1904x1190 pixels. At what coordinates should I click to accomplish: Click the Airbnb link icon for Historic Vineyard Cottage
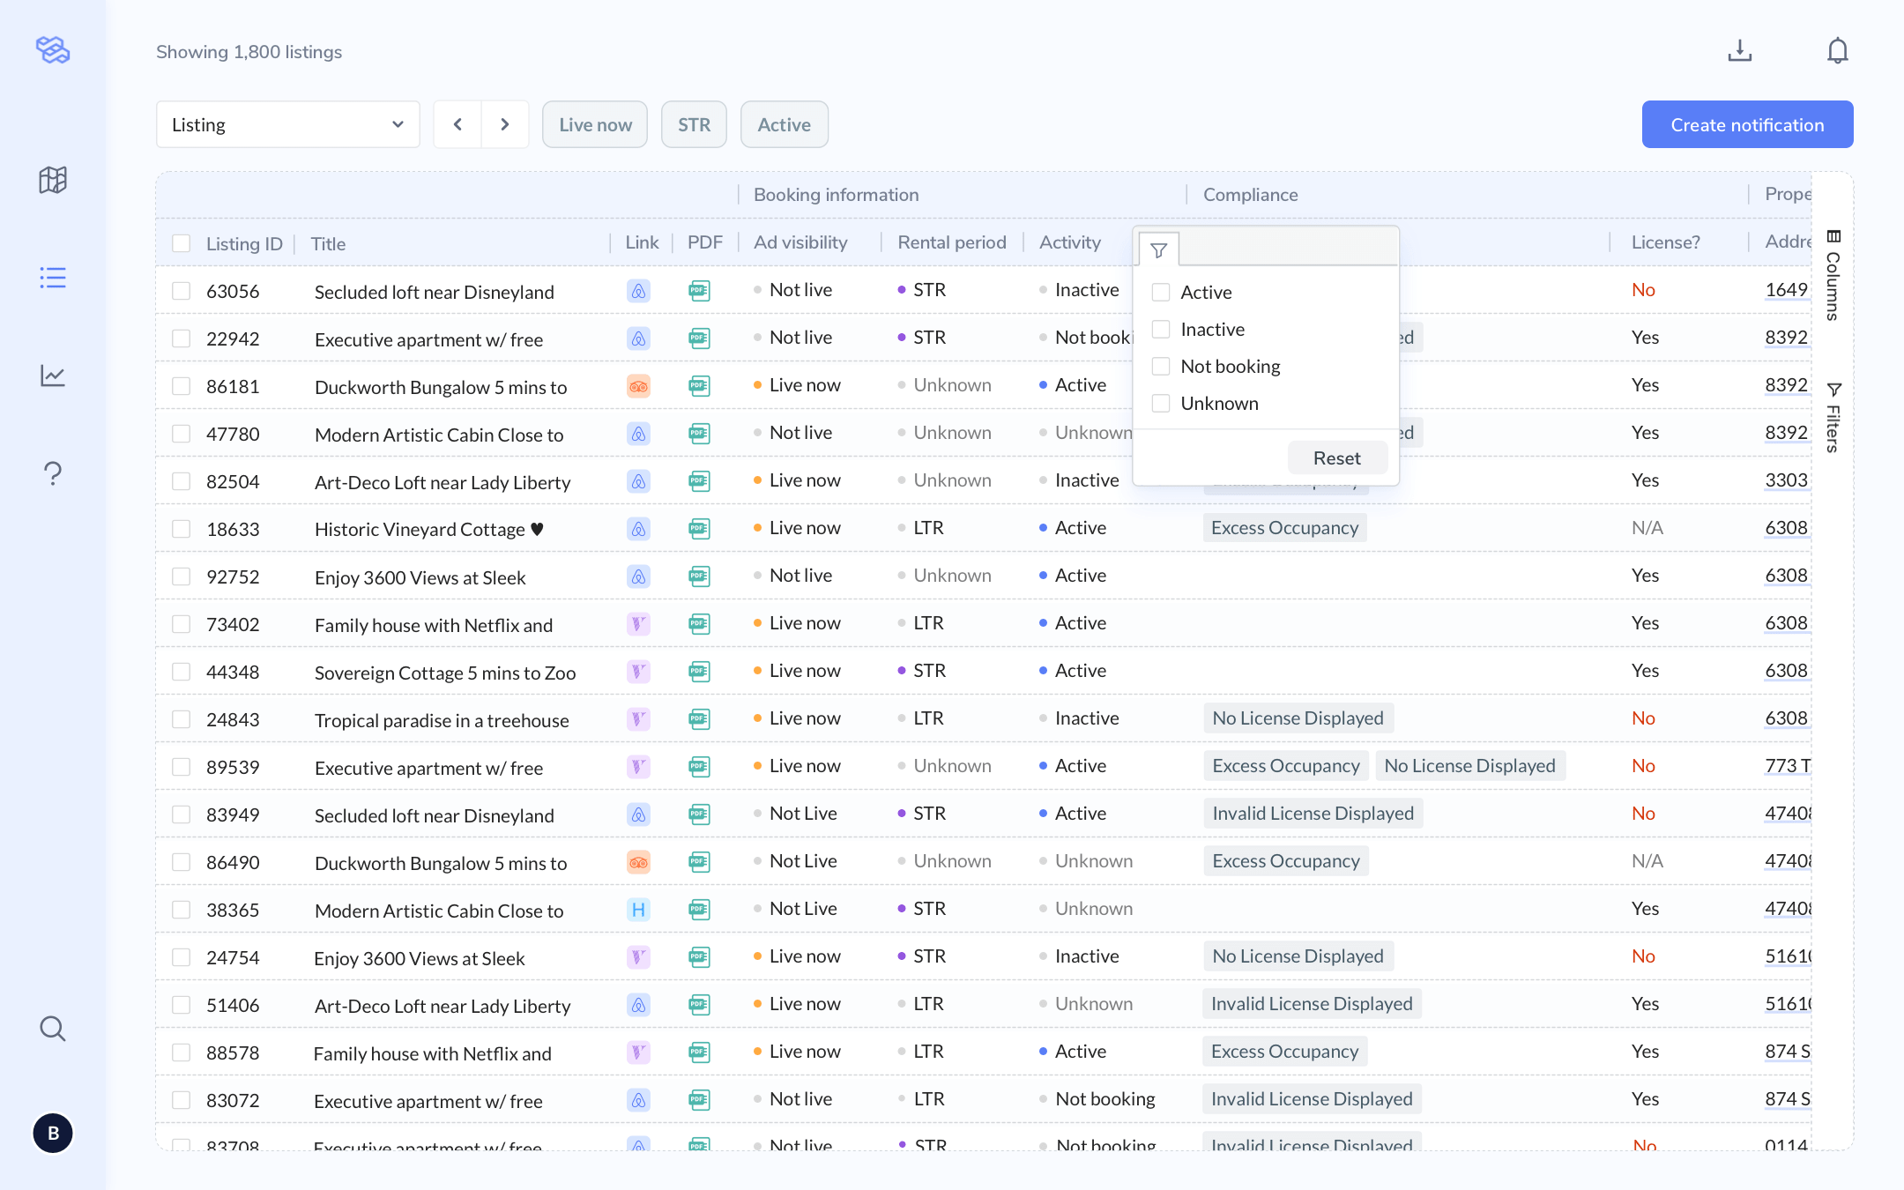click(638, 528)
